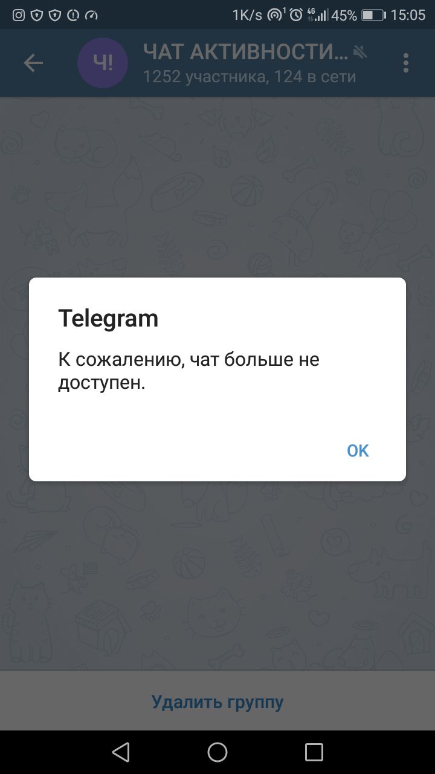The height and width of the screenshot is (774, 435).
Task: Tap the purple Ч! group avatar
Action: (x=103, y=62)
